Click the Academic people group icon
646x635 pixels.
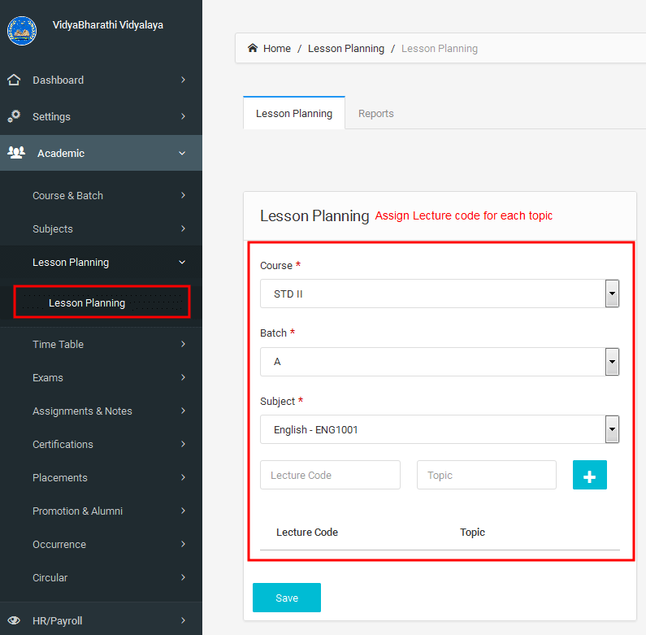[16, 153]
